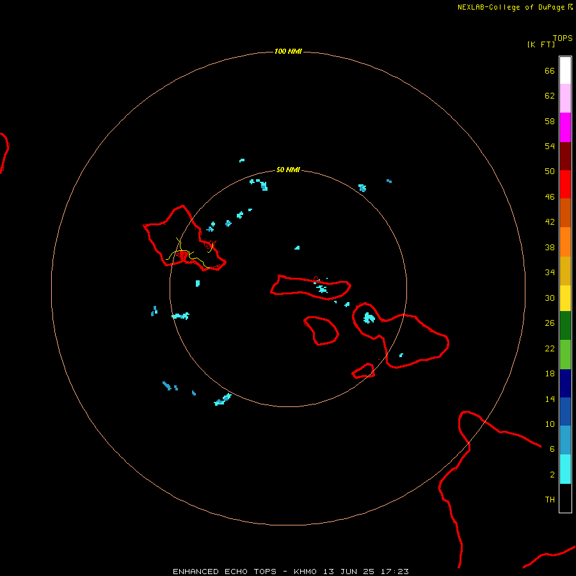Click the legend value 6

click(x=552, y=449)
